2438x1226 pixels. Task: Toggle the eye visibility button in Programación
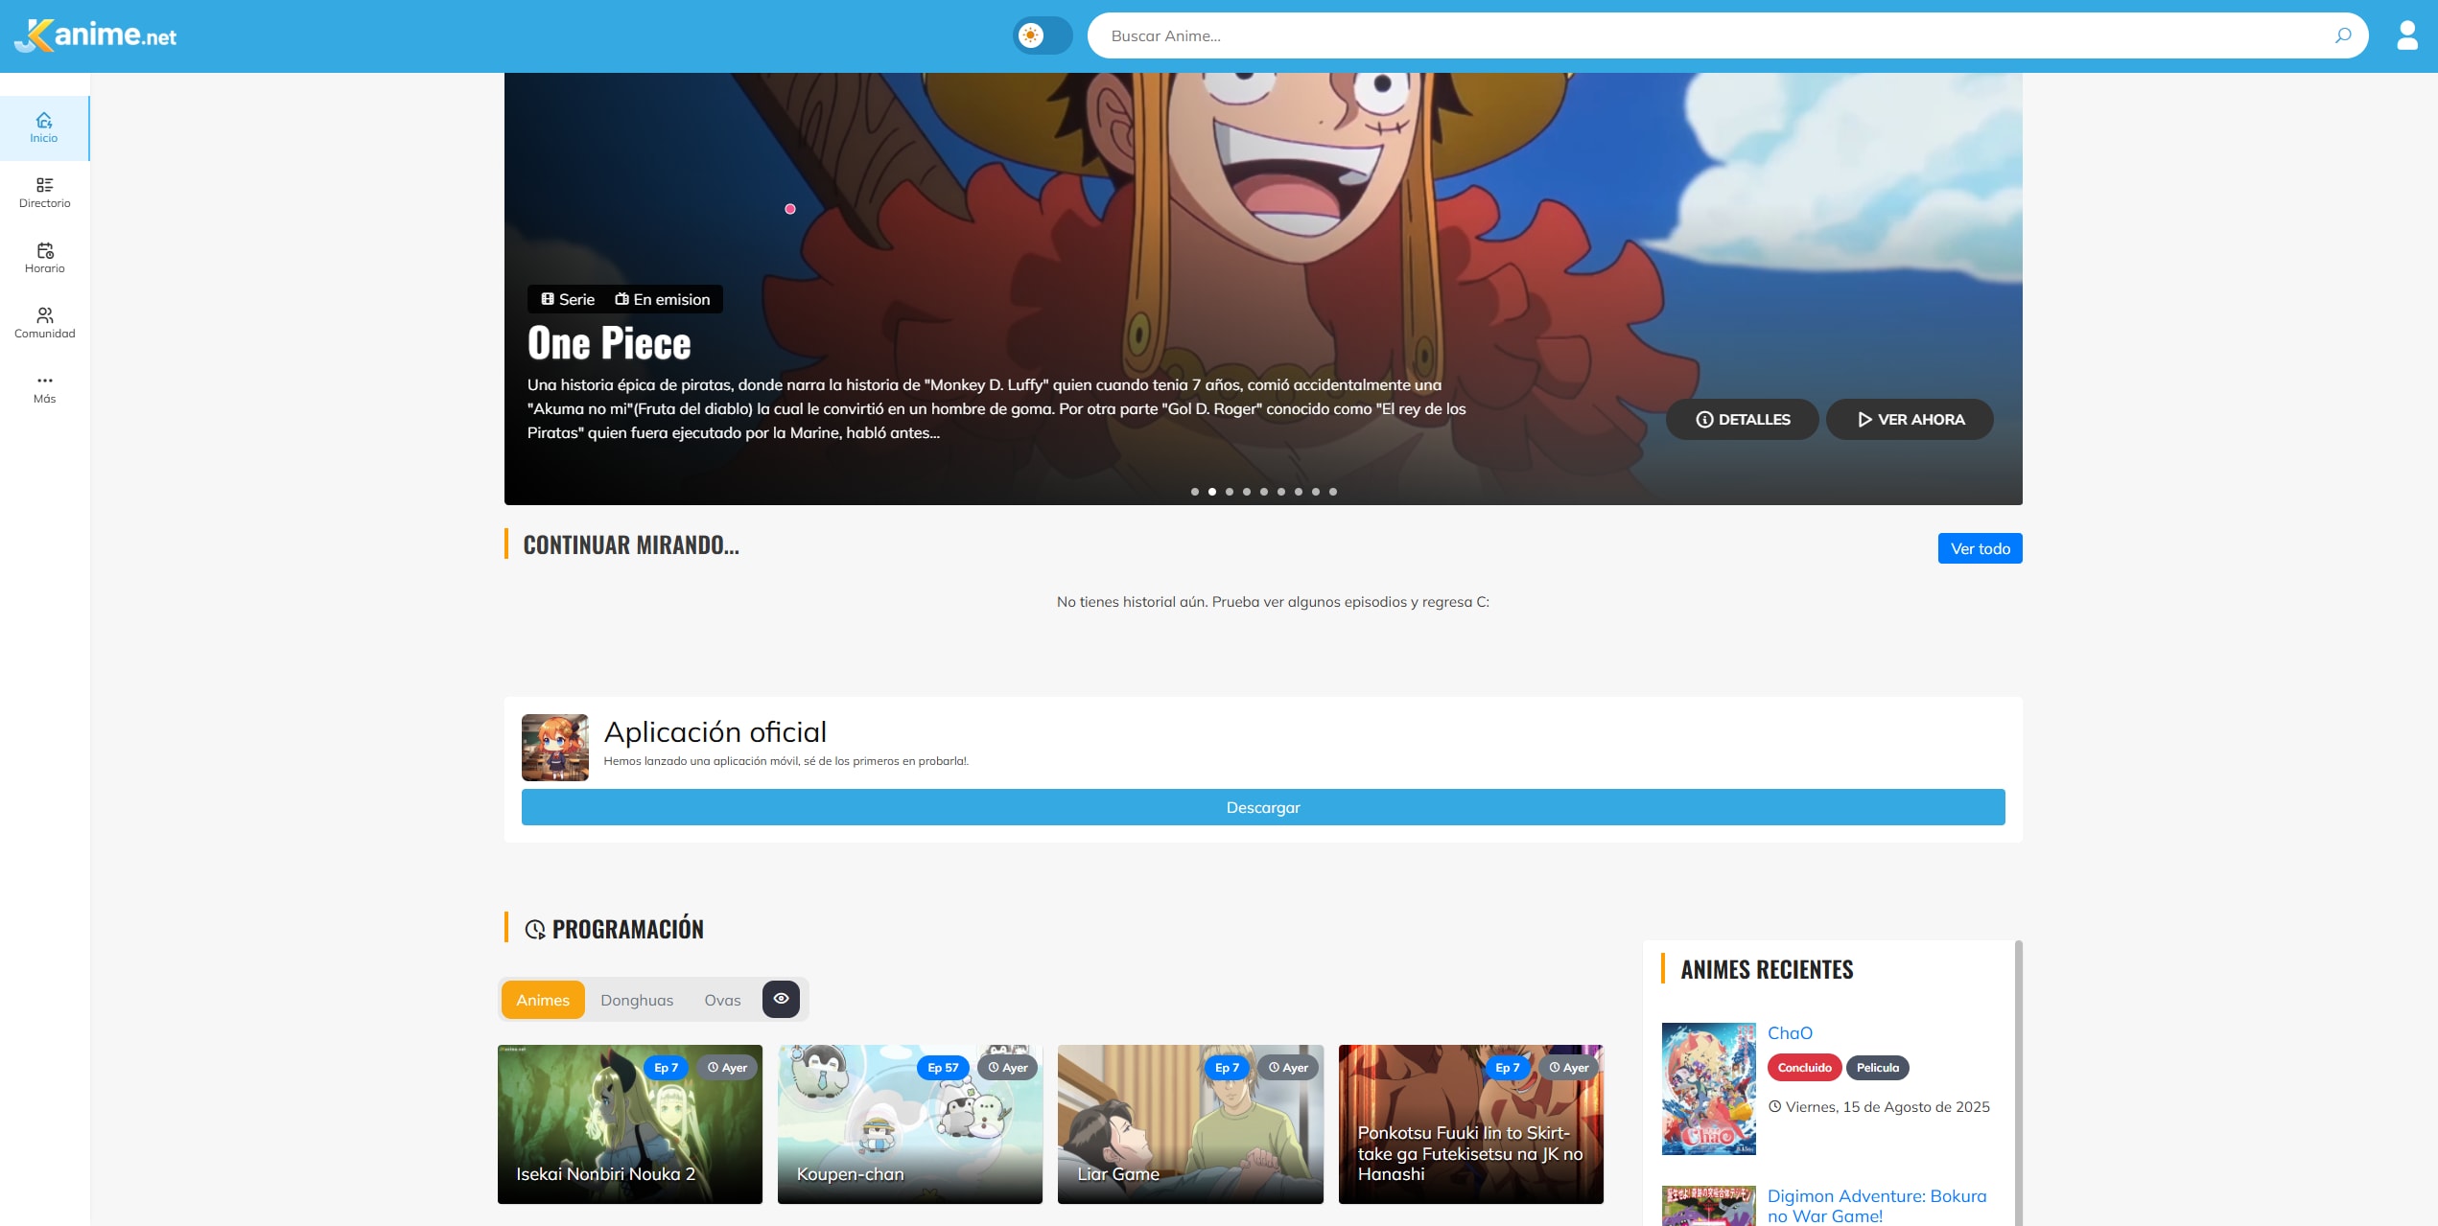point(781,999)
